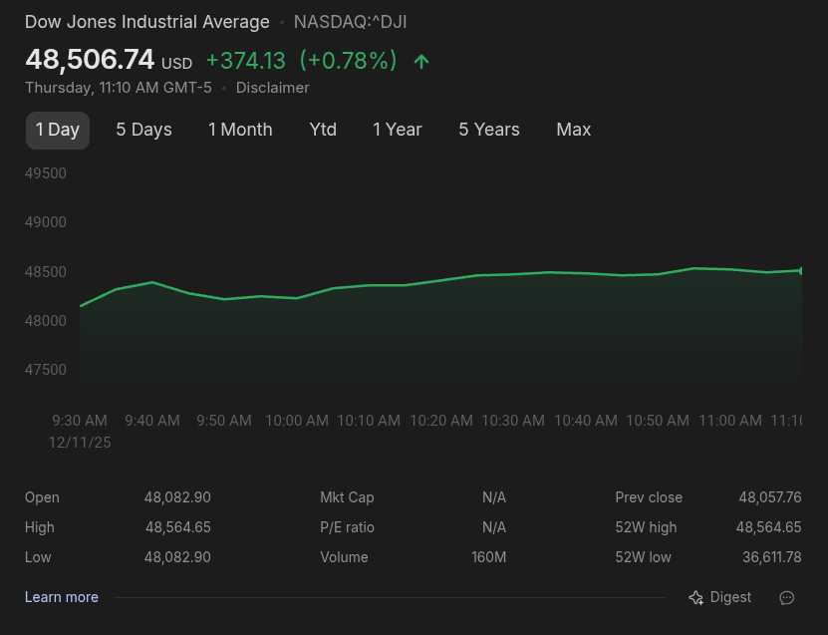Image resolution: width=828 pixels, height=635 pixels.
Task: Click the 10:30 AM time axis label
Action: coord(513,421)
